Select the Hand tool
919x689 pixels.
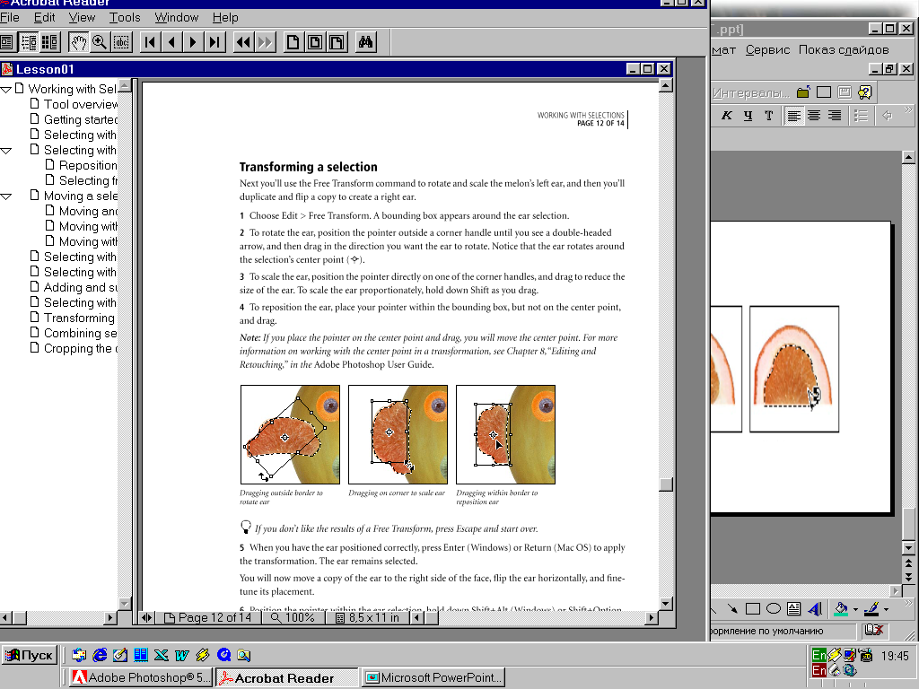(78, 42)
